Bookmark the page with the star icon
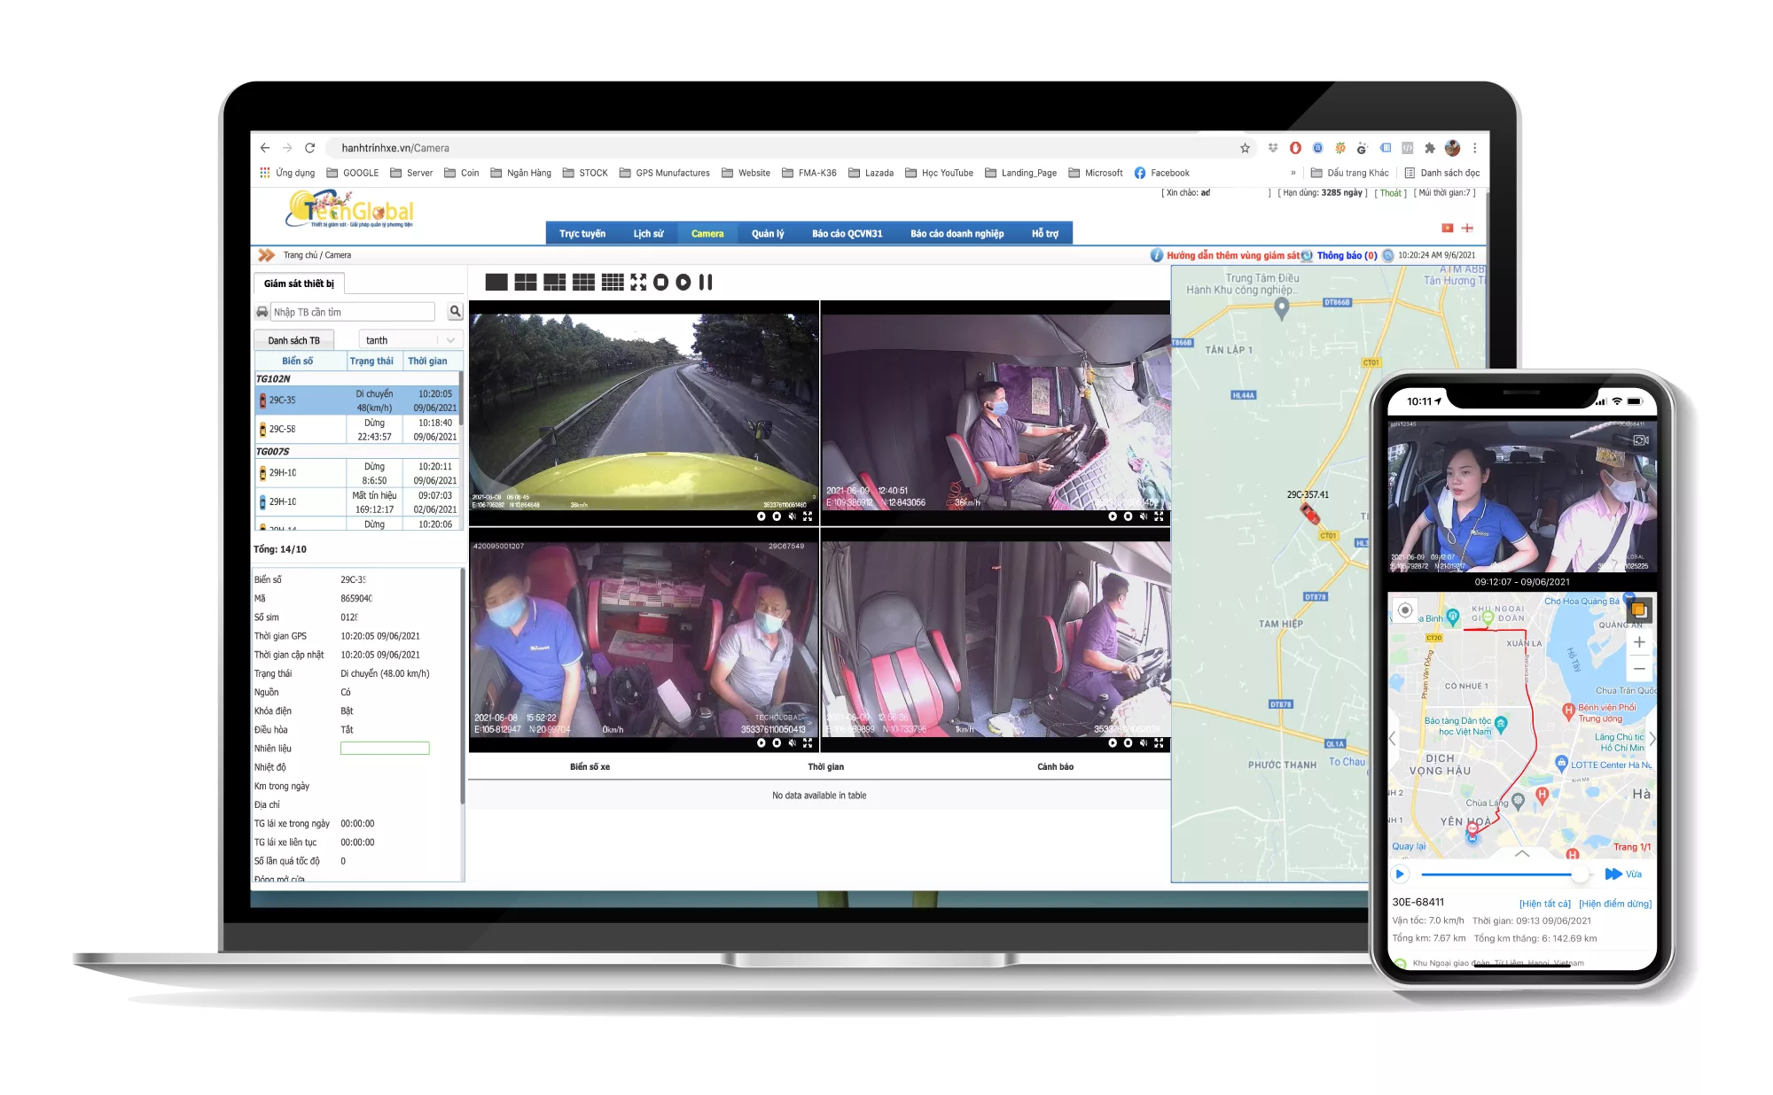 tap(1245, 148)
